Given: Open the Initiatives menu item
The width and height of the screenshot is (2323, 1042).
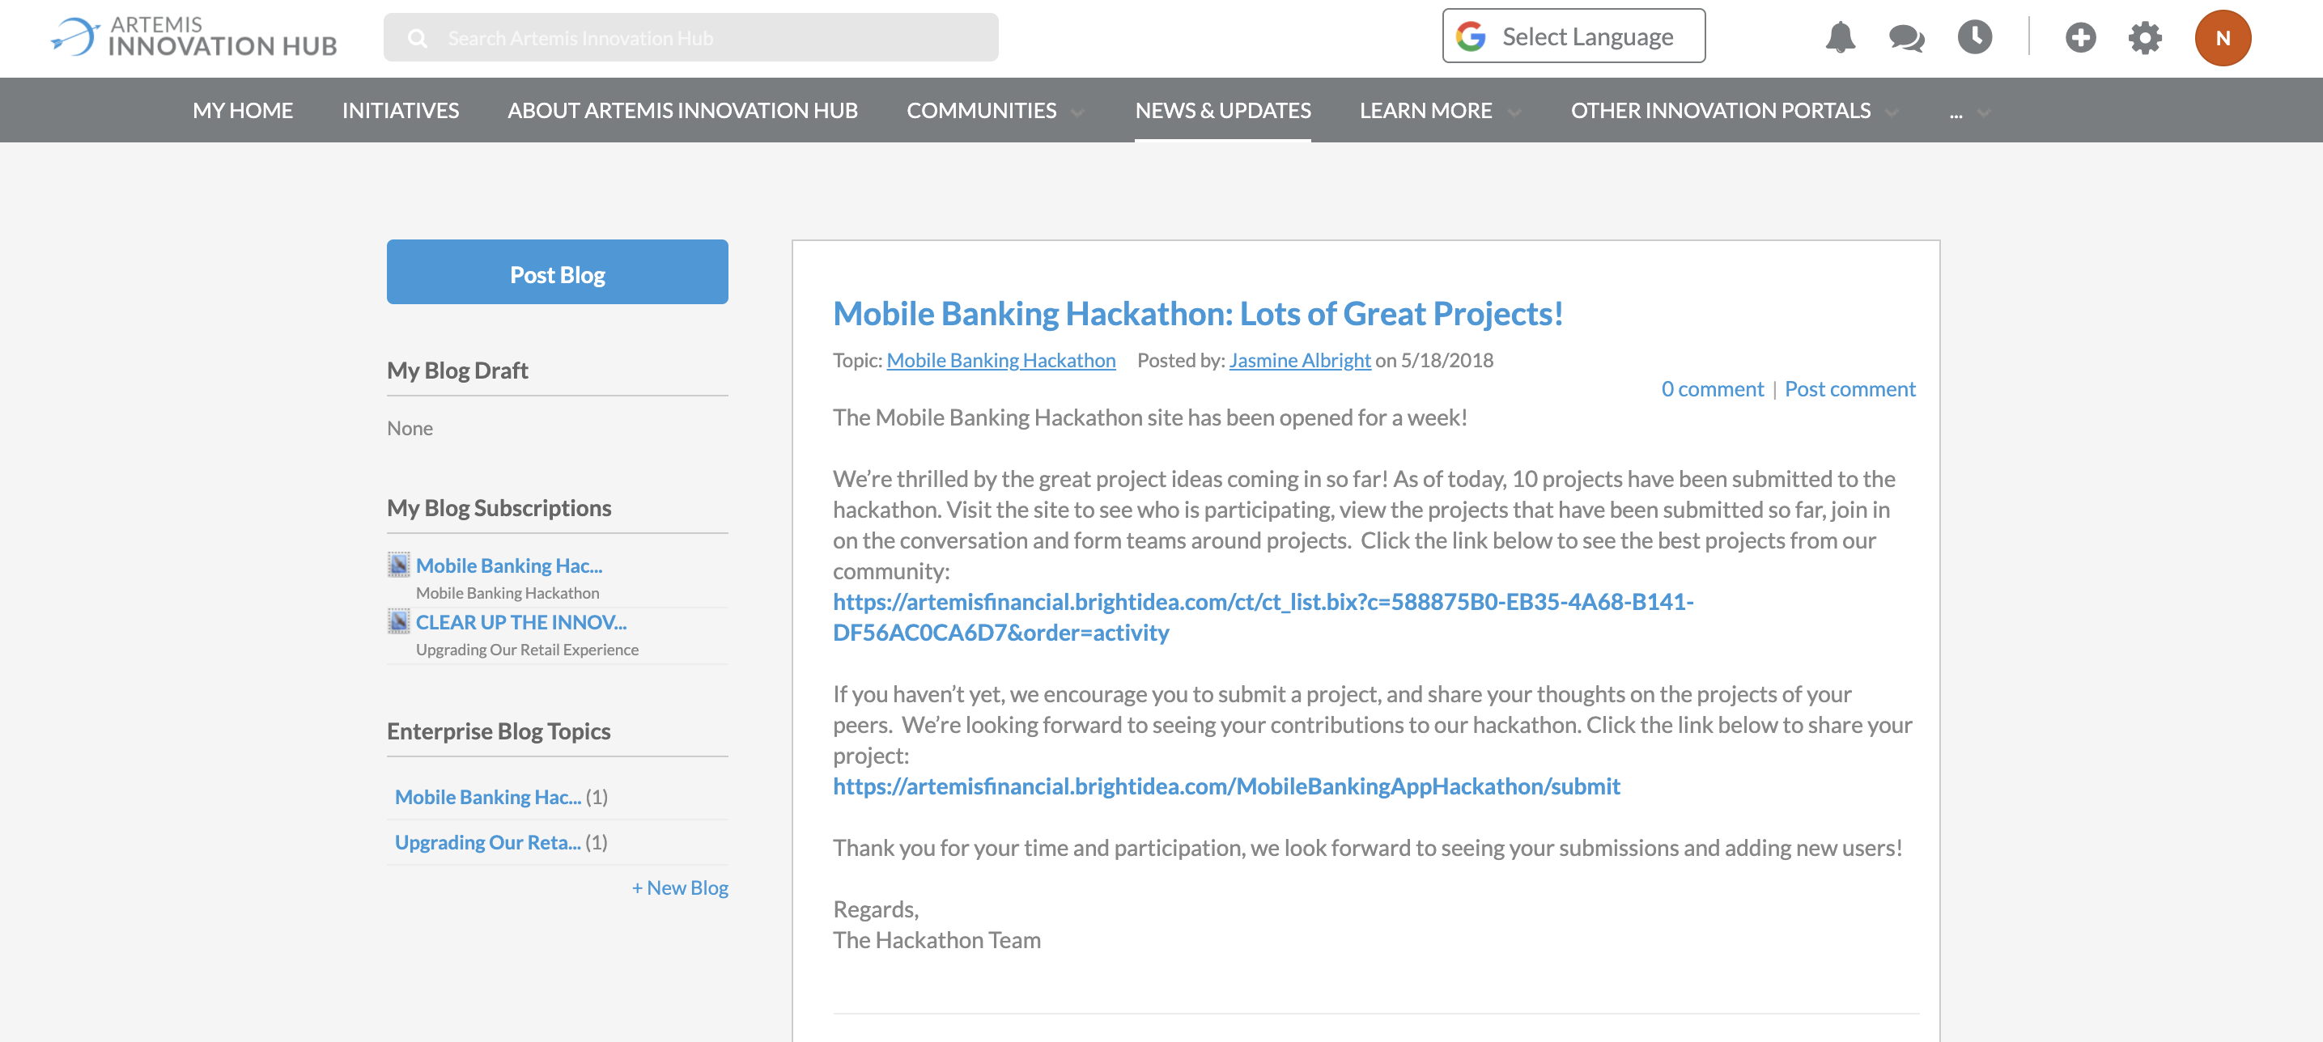Looking at the screenshot, I should click(401, 110).
